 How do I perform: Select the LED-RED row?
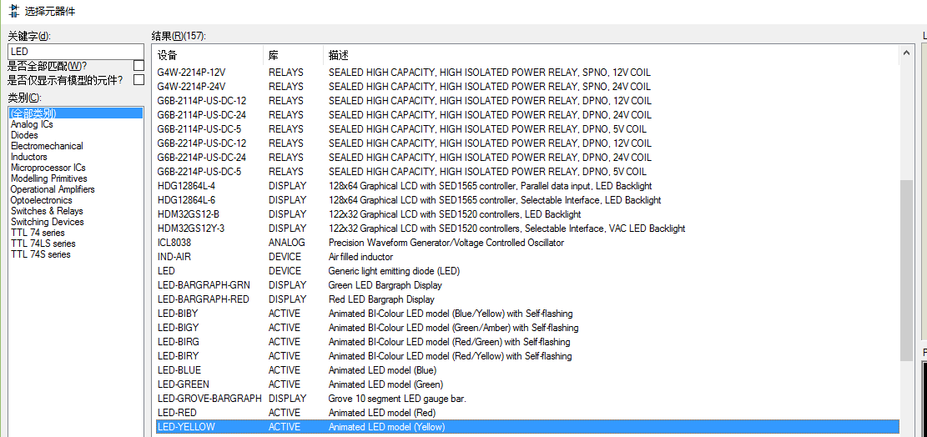[x=527, y=412]
